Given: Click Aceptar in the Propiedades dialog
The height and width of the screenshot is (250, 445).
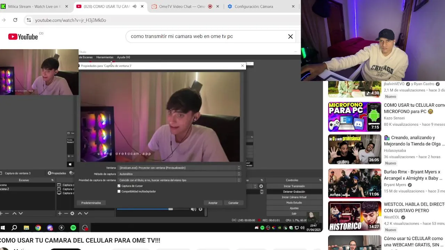Looking at the screenshot, I should [213, 203].
